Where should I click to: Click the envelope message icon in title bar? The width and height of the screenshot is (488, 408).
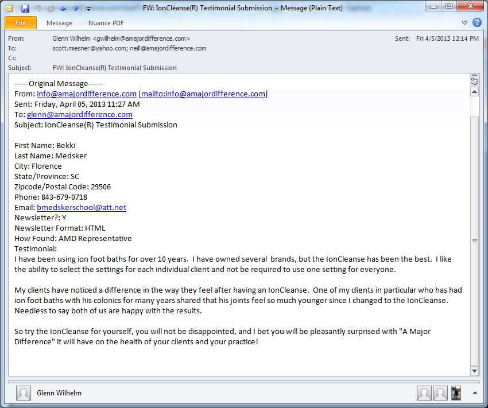point(10,9)
